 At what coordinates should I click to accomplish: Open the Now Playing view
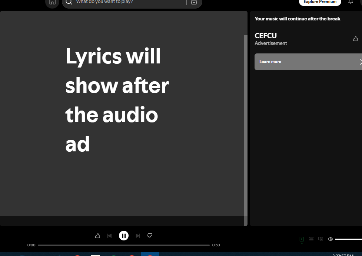coord(301,239)
